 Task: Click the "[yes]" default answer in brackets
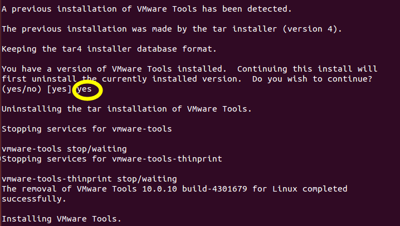pyautogui.click(x=61, y=89)
